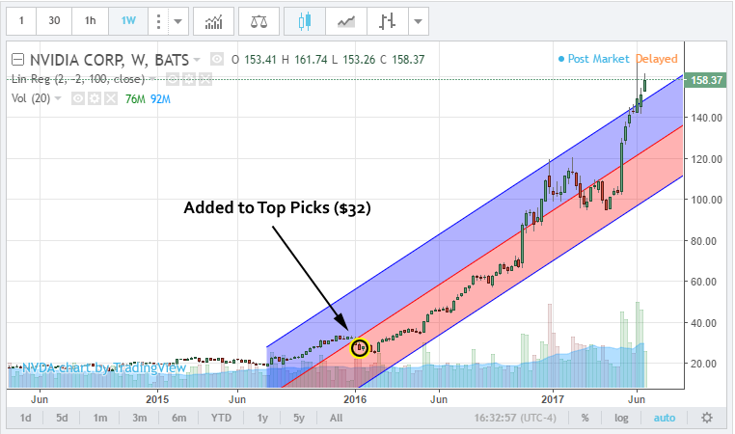Screen dimensions: 735x434
Task: Select the All time range
Action: click(x=336, y=418)
